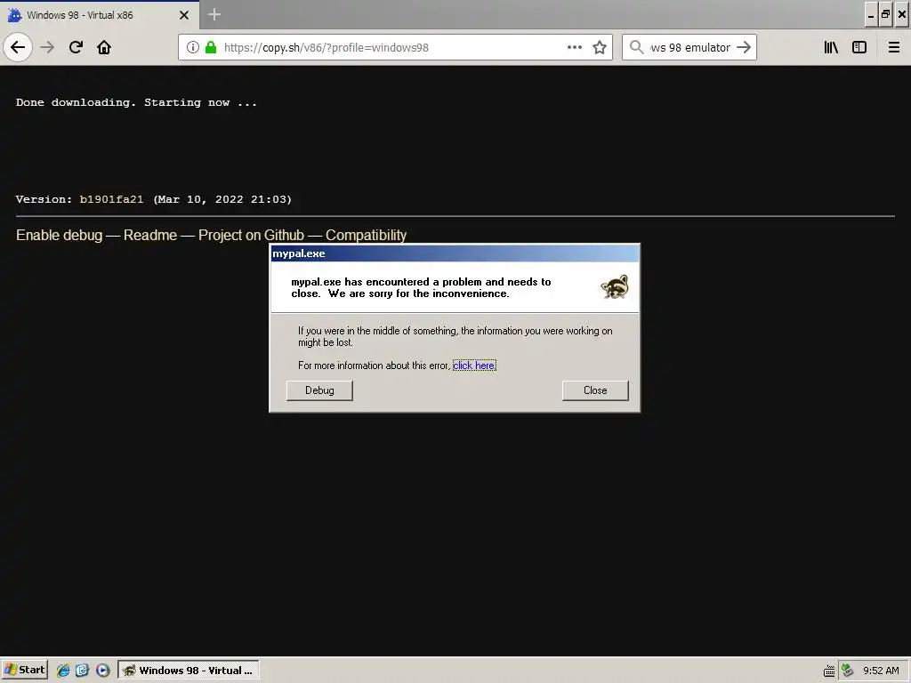The height and width of the screenshot is (683, 911).
Task: Restore down the browser window
Action: [x=886, y=14]
